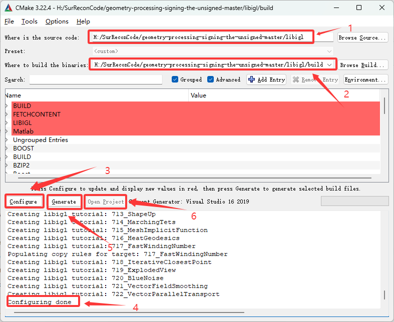
Task: Toggle the Grouped checkbox
Action: click(175, 79)
